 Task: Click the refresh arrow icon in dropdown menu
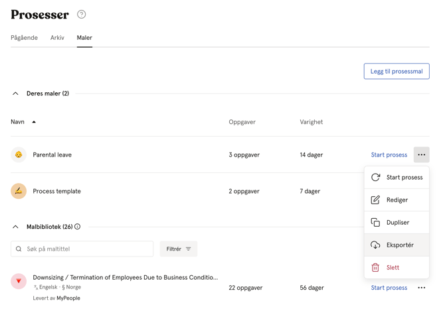point(375,177)
